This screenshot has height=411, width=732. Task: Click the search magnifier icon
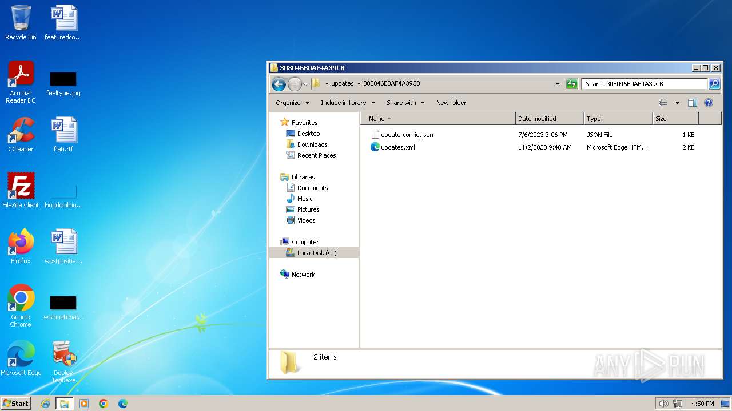pyautogui.click(x=714, y=84)
